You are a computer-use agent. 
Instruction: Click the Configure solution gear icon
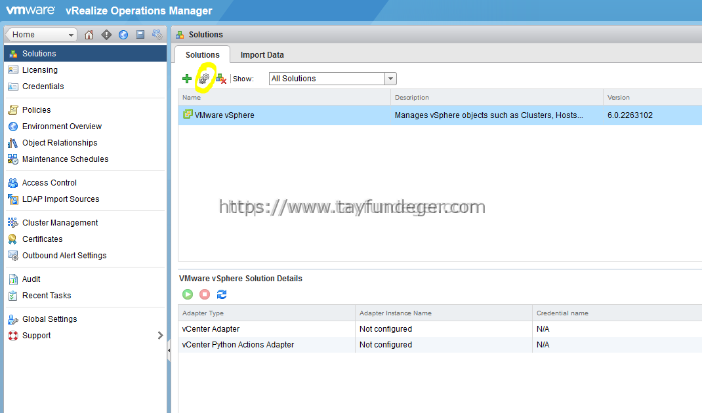[204, 79]
